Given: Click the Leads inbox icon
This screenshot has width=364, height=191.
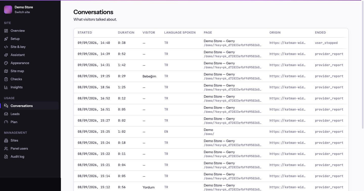Looking at the screenshot, I should 6,114.
